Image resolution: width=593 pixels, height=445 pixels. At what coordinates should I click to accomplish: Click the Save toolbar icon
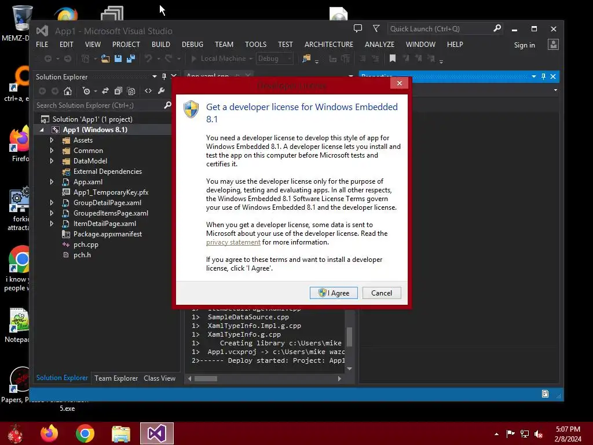[118, 59]
